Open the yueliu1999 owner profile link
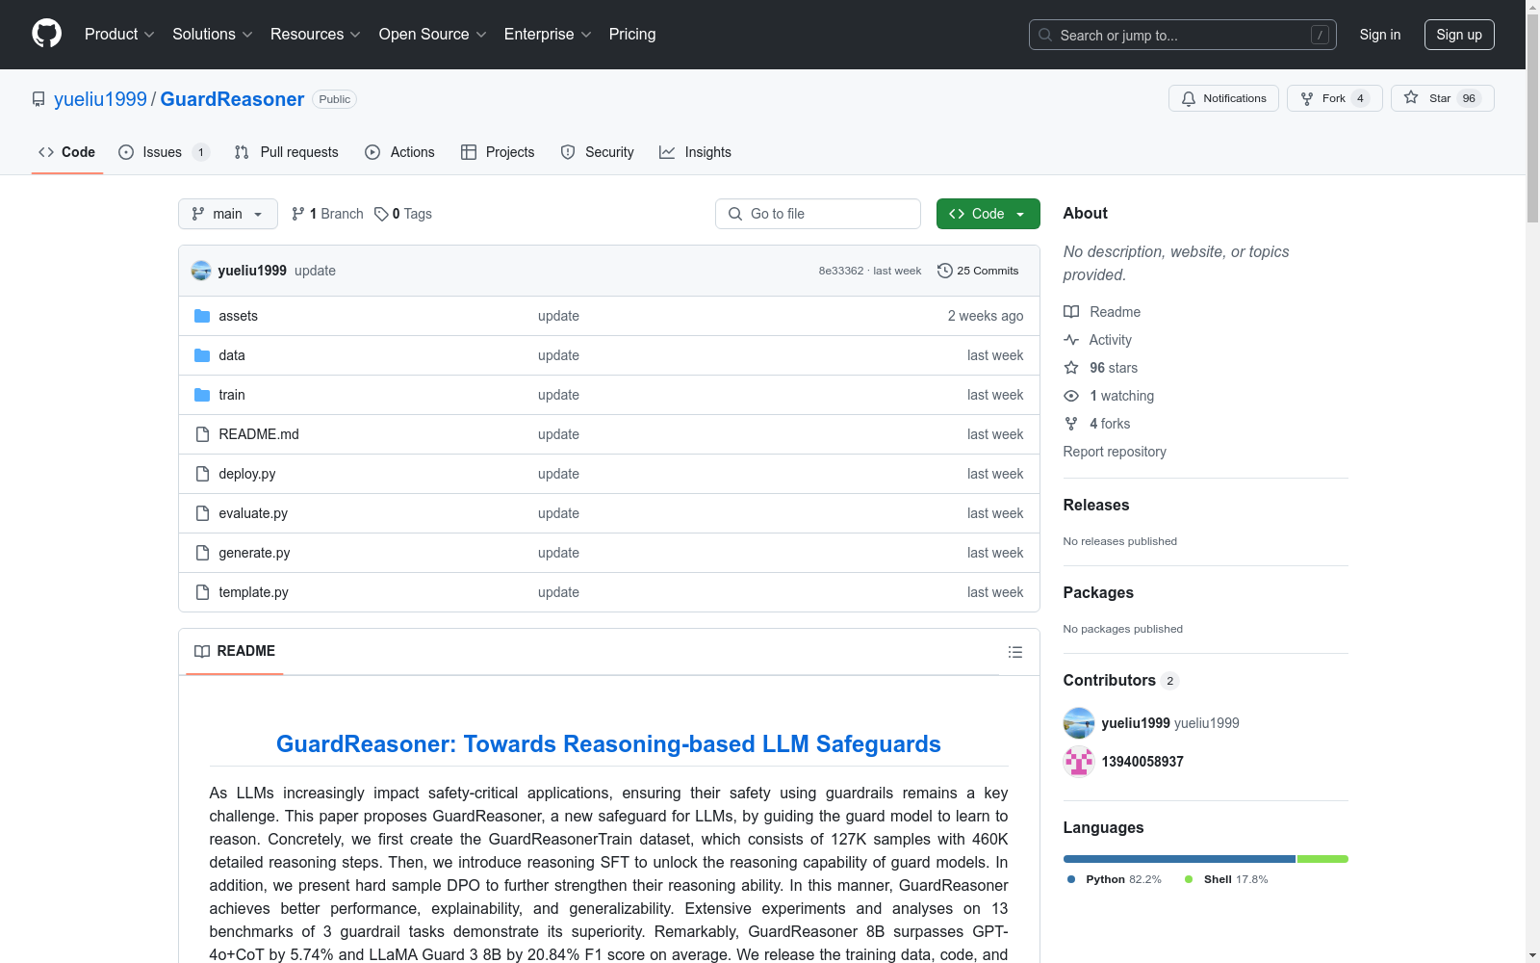Image resolution: width=1540 pixels, height=963 pixels. pyautogui.click(x=100, y=99)
